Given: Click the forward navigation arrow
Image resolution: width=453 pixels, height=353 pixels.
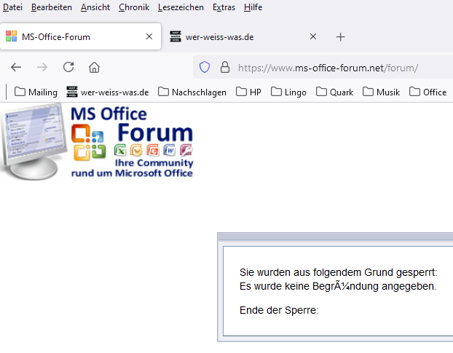Looking at the screenshot, I should tap(42, 68).
